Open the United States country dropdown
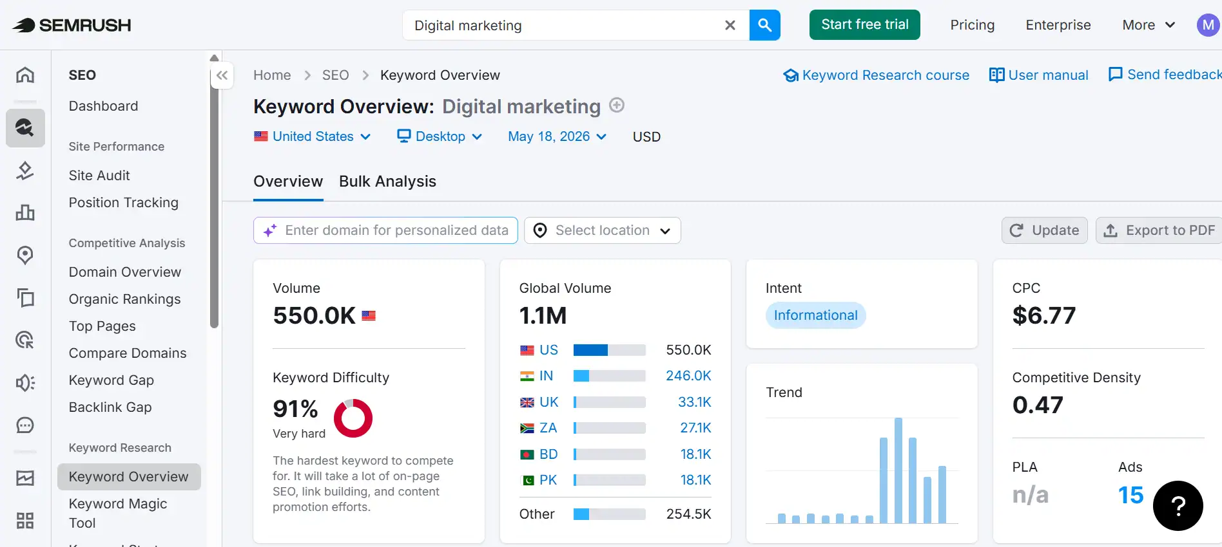This screenshot has height=547, width=1222. (x=313, y=136)
